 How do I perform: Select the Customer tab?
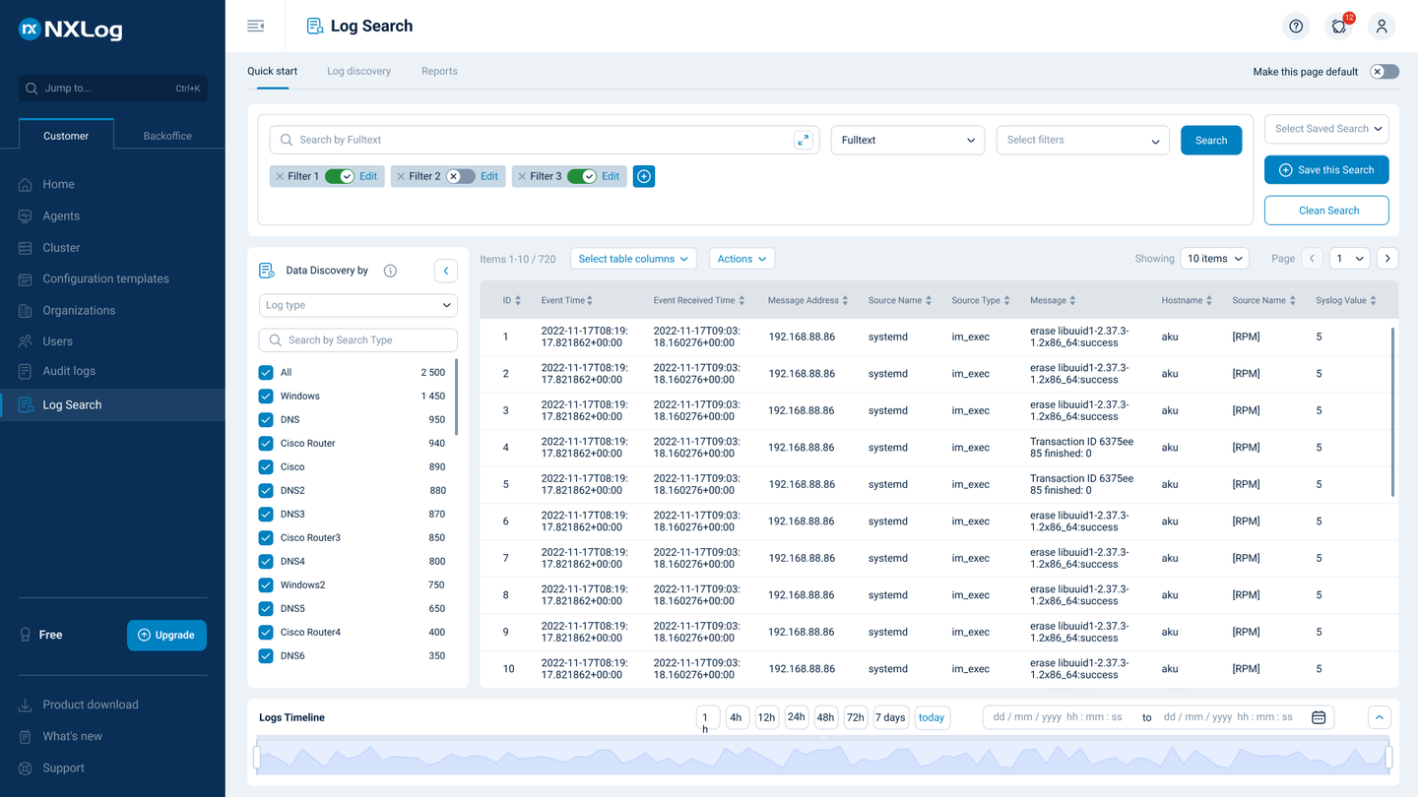(66, 136)
